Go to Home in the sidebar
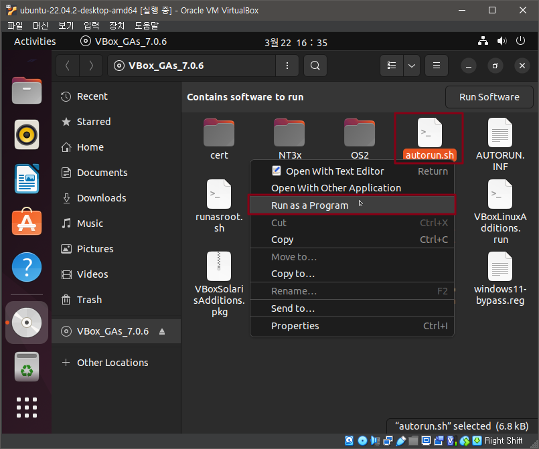This screenshot has height=449, width=539. point(117,147)
